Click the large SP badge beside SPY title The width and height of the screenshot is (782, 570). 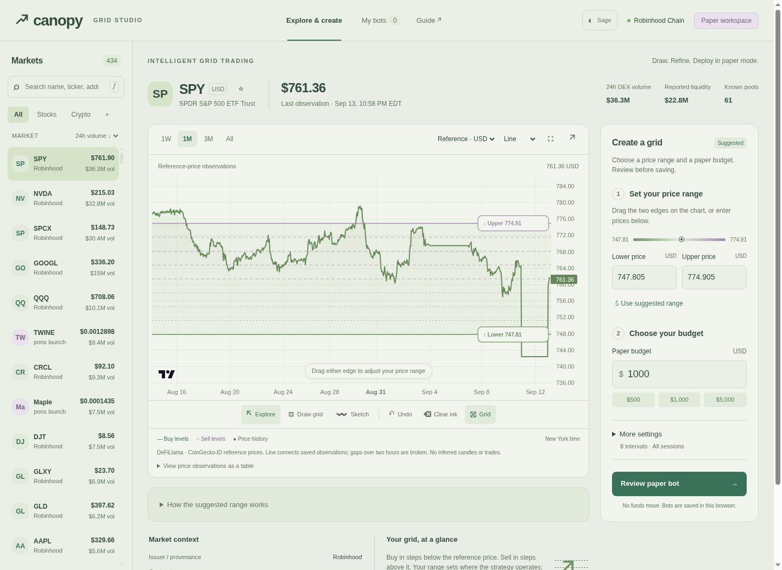pyautogui.click(x=160, y=94)
